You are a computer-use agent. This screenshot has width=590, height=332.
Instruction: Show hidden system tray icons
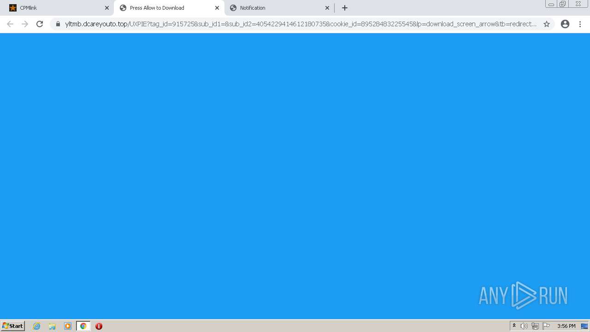click(514, 326)
